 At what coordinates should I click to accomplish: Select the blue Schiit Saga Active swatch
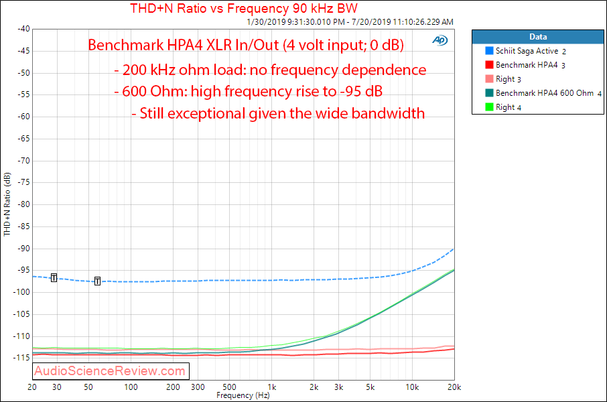tap(489, 51)
